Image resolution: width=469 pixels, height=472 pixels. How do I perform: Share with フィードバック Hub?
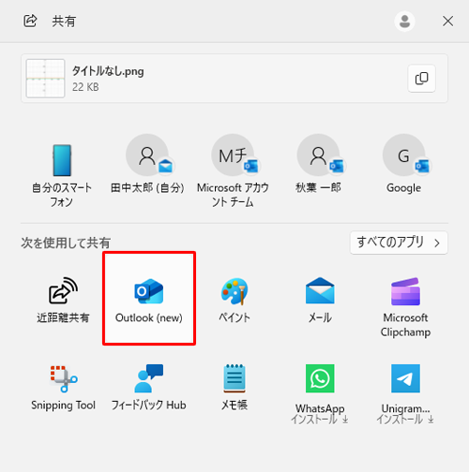pyautogui.click(x=149, y=387)
